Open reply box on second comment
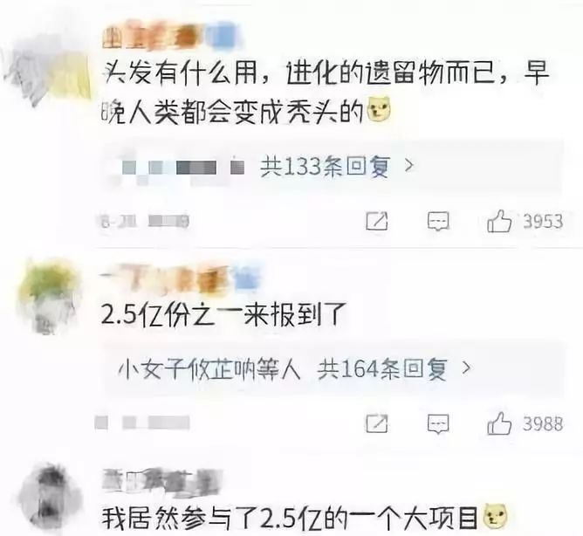This screenshot has width=583, height=536. click(x=438, y=424)
